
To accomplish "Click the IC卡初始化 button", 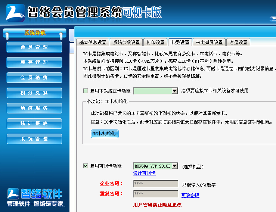I will point(105,134).
